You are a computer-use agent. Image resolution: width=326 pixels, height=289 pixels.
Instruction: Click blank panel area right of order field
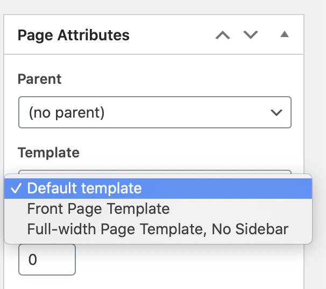[188, 261]
